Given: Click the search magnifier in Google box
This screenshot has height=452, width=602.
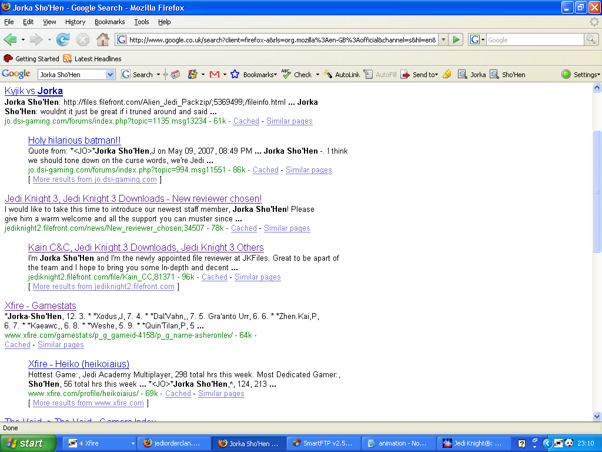Looking at the screenshot, I should (590, 39).
